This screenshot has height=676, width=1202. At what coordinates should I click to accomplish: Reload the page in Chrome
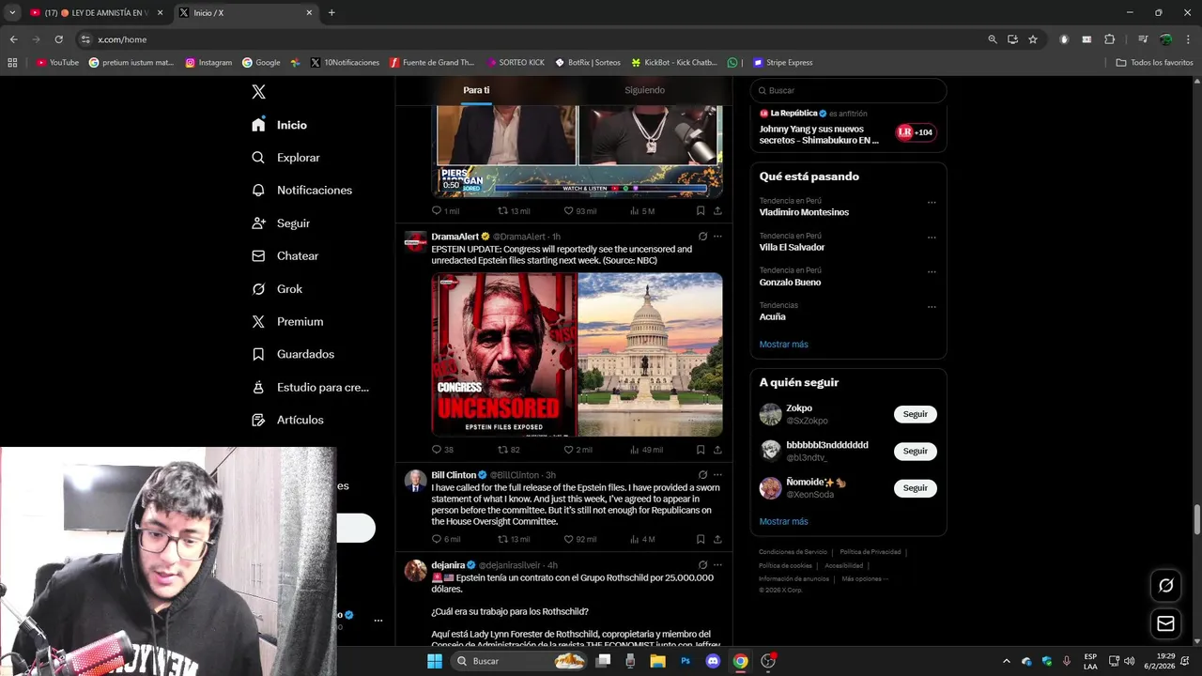[58, 39]
